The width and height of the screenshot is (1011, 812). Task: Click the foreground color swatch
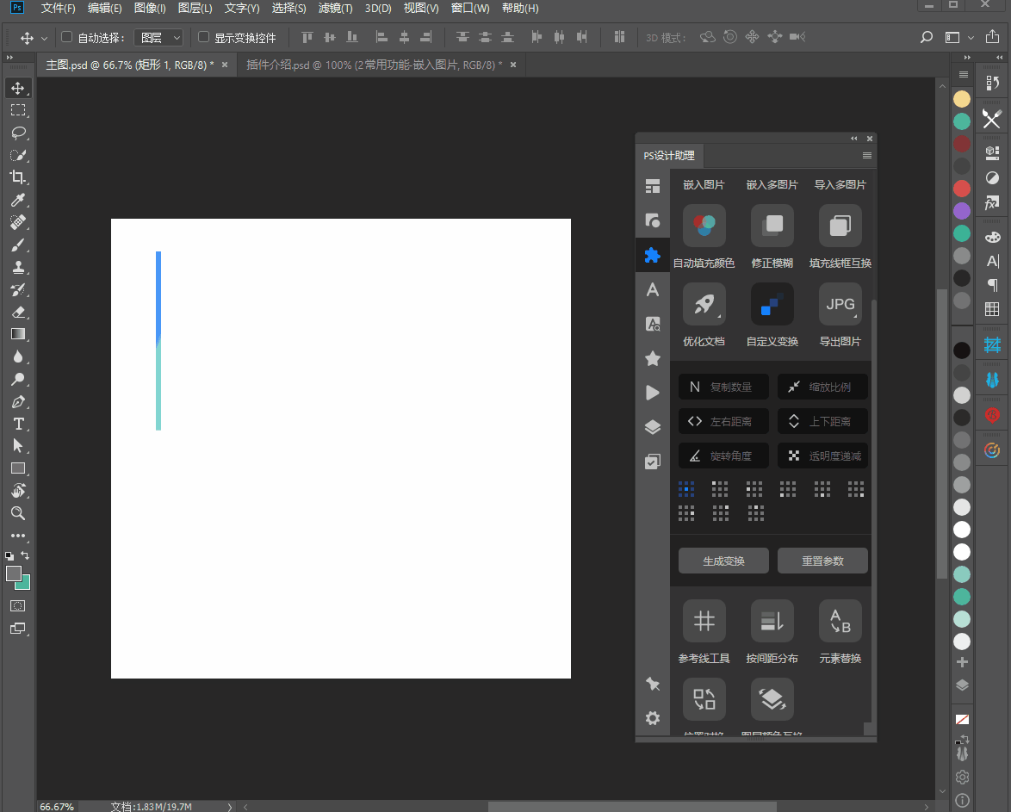click(12, 573)
